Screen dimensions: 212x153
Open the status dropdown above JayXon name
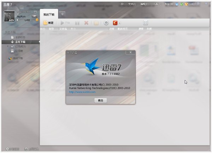35,12
